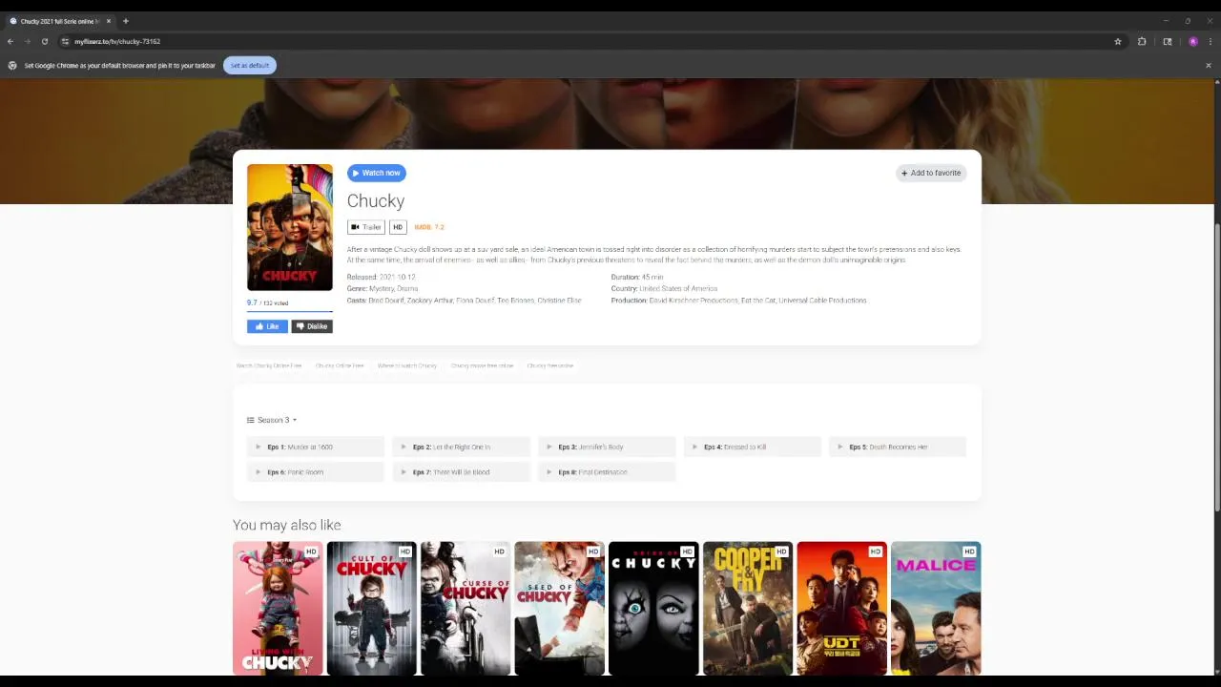Close the Chucky 2021 browser tab
Viewport: 1221px width, 687px height.
tap(109, 21)
